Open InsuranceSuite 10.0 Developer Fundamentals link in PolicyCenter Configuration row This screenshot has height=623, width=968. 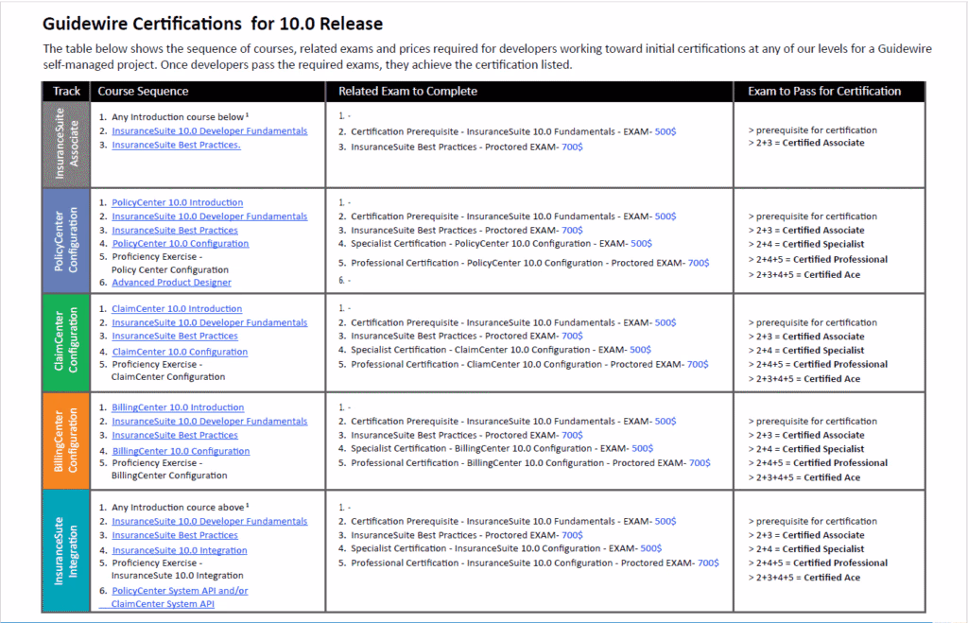[x=209, y=216]
